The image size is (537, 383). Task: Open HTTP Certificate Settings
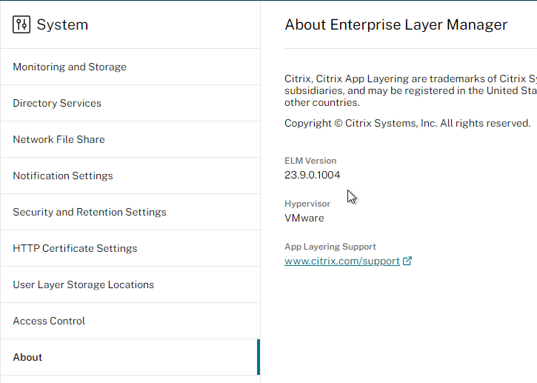click(x=130, y=248)
